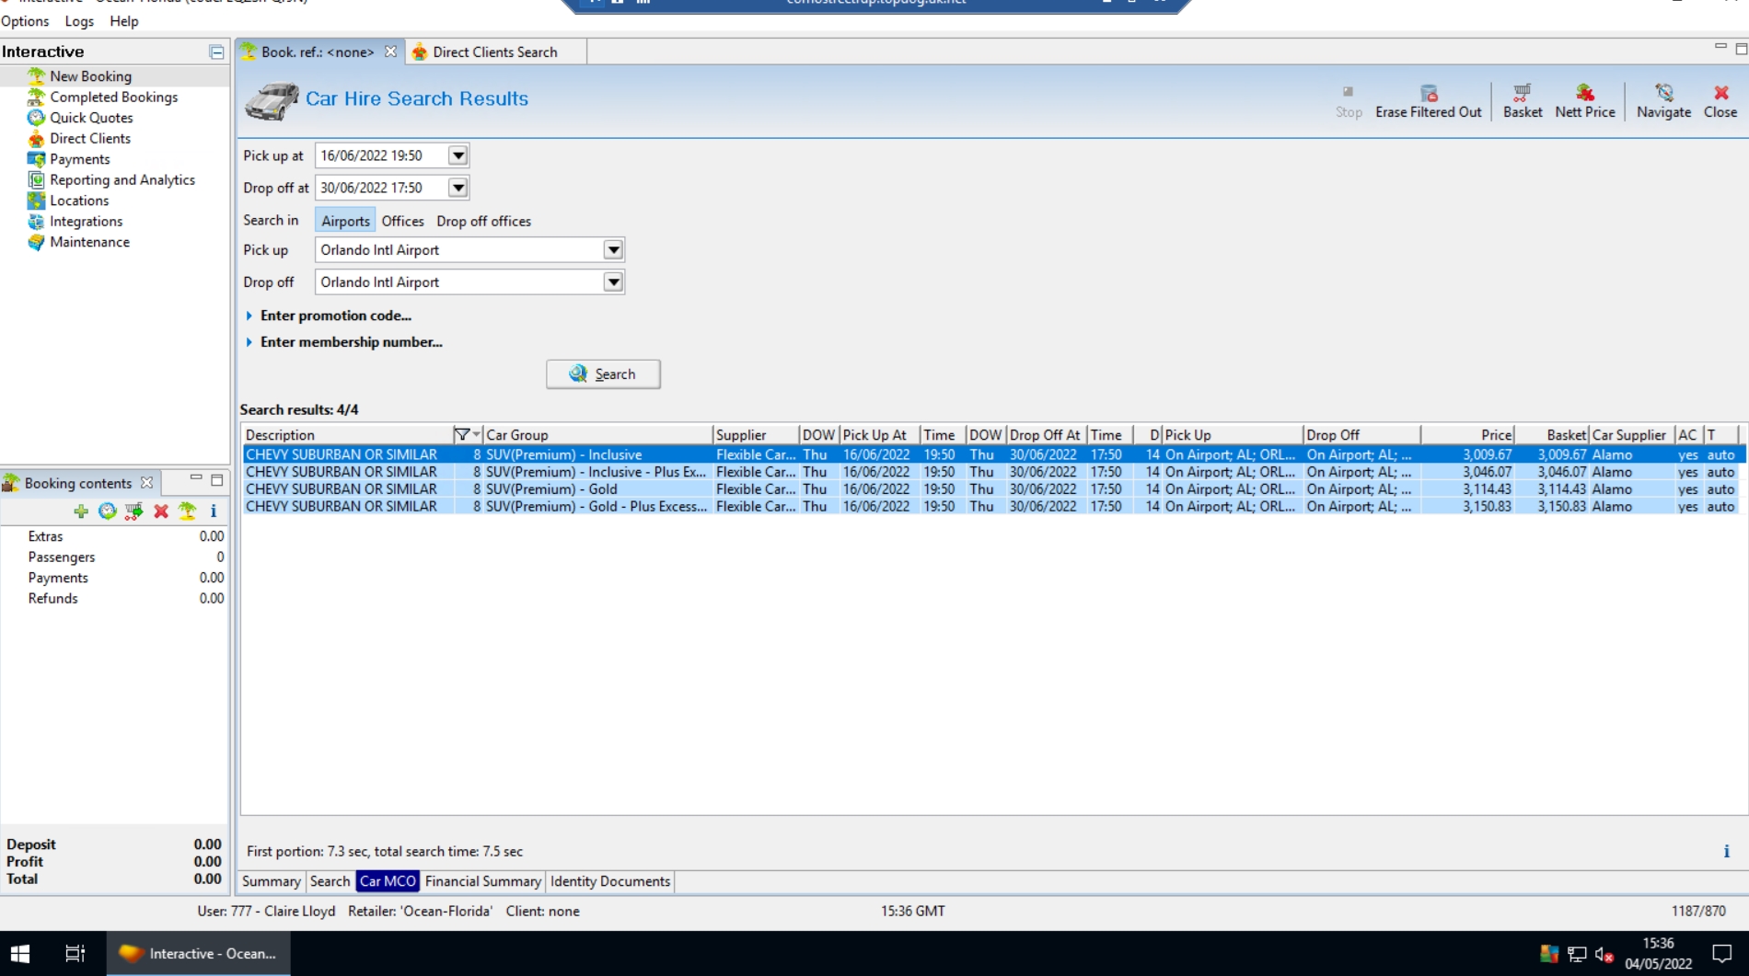Open the Logs menu
The height and width of the screenshot is (976, 1749).
[79, 21]
